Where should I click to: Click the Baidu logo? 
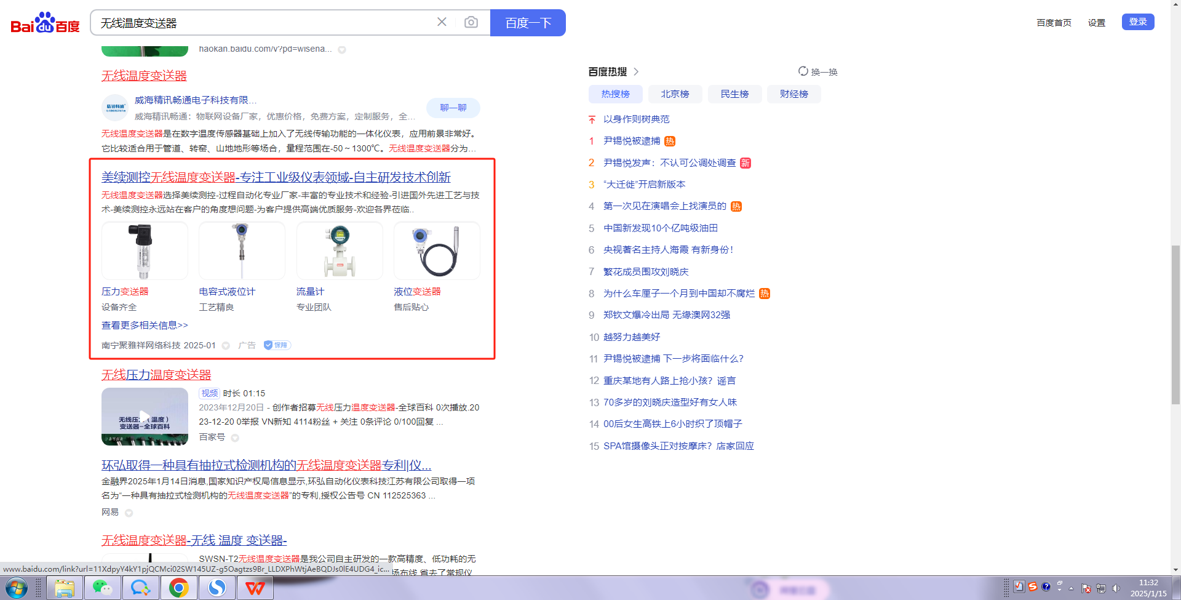point(45,23)
